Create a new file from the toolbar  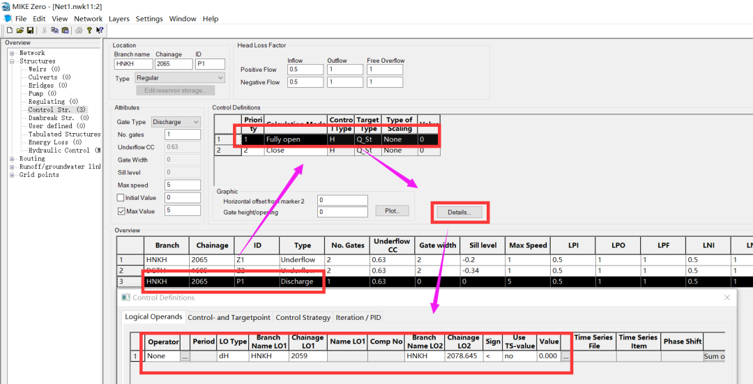click(x=10, y=30)
